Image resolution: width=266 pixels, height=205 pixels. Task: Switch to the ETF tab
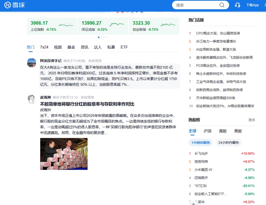click(x=124, y=47)
